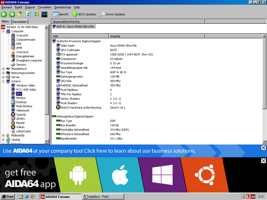Click the Windows Start button
Viewport: 267px width, 200px height.
coord(7,197)
